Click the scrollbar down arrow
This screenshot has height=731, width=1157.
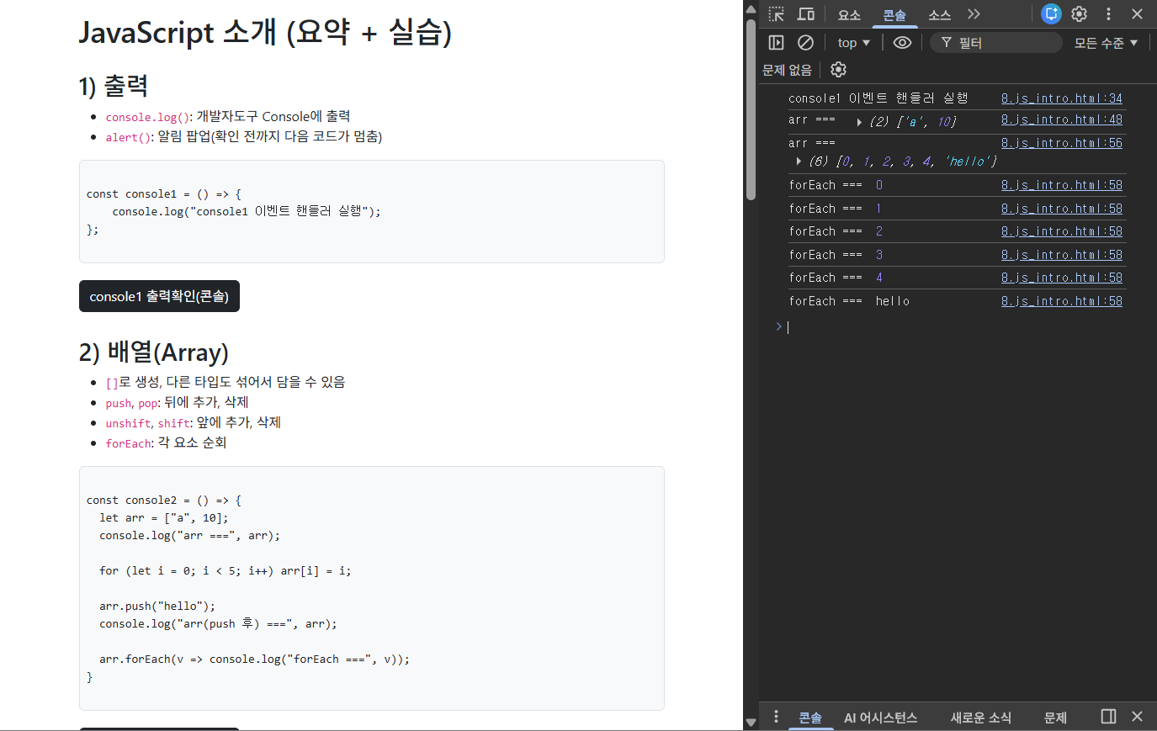[751, 722]
